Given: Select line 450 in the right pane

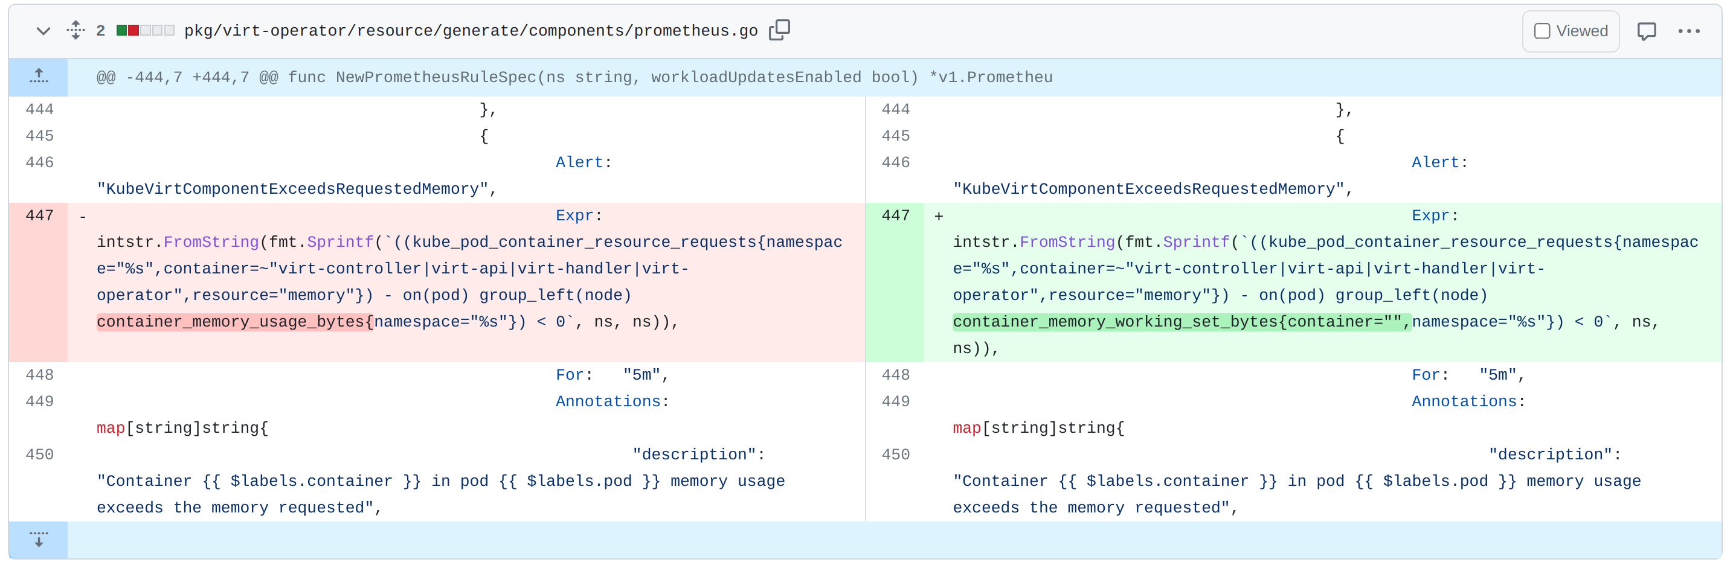Looking at the screenshot, I should 895,454.
